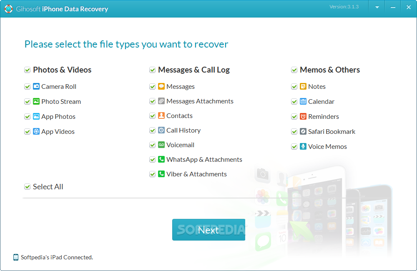This screenshot has width=417, height=271.
Task: Uncheck the Camera Roll checkbox
Action: tap(27, 87)
